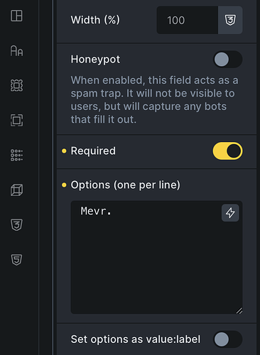
Task: Click the CSS icon beside Width field
Action: pos(230,20)
